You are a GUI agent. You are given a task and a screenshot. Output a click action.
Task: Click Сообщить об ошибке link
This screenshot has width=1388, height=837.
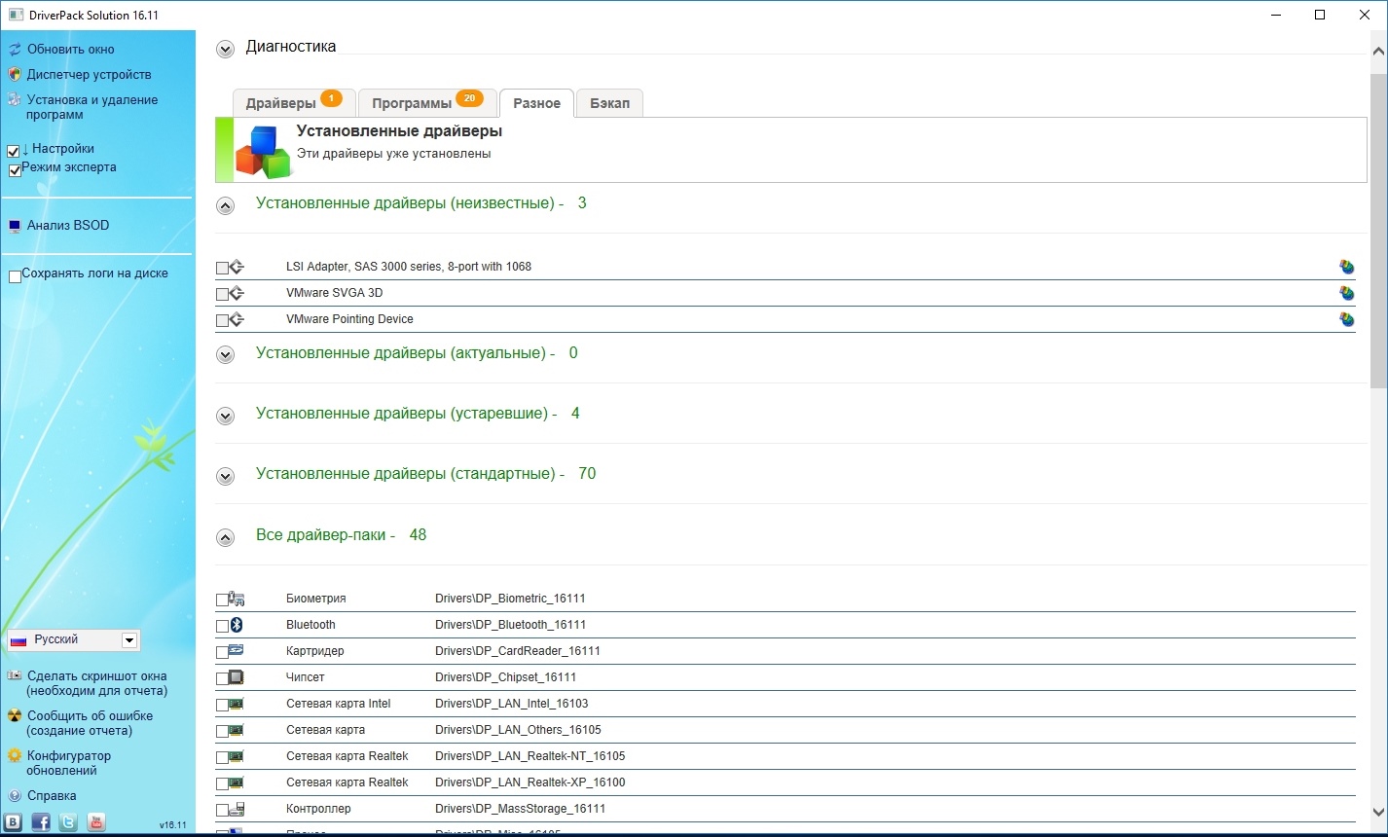point(90,723)
